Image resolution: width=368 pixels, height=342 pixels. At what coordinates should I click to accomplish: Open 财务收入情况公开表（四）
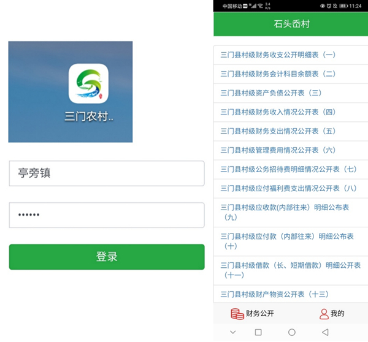(x=291, y=112)
